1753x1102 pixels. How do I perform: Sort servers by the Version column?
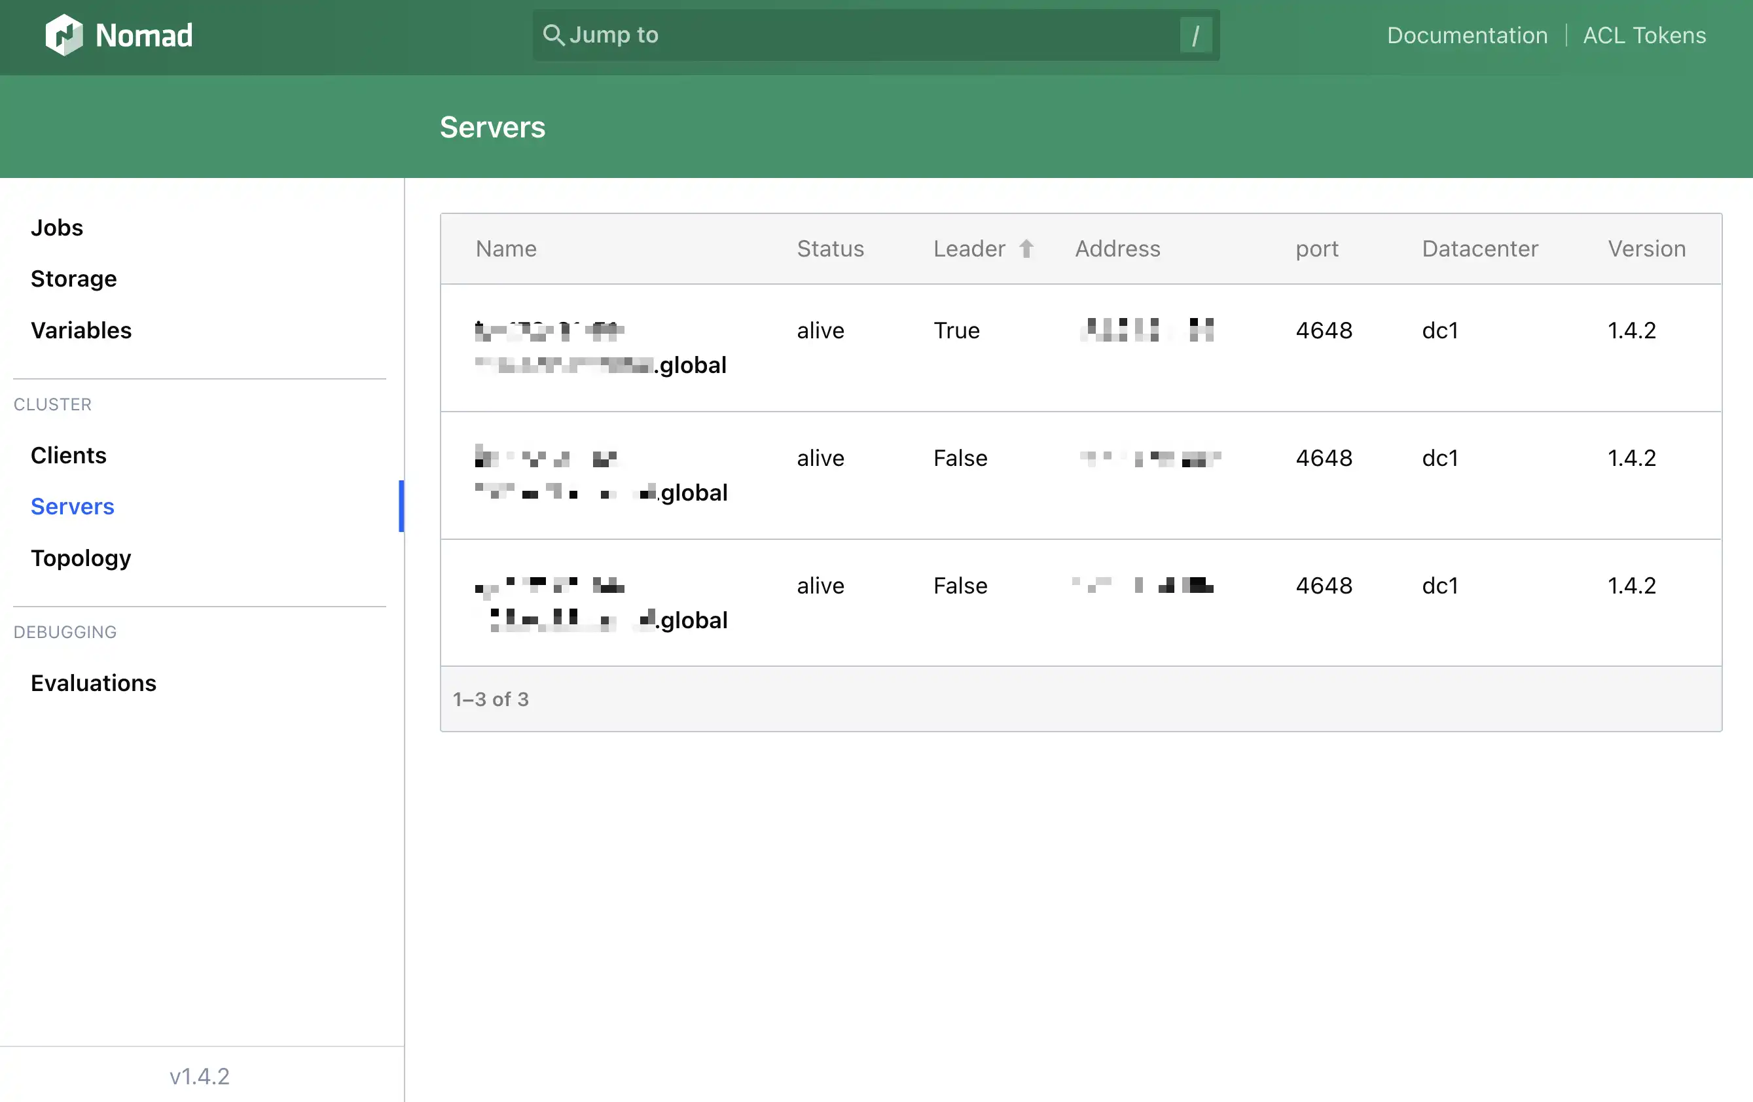tap(1646, 248)
